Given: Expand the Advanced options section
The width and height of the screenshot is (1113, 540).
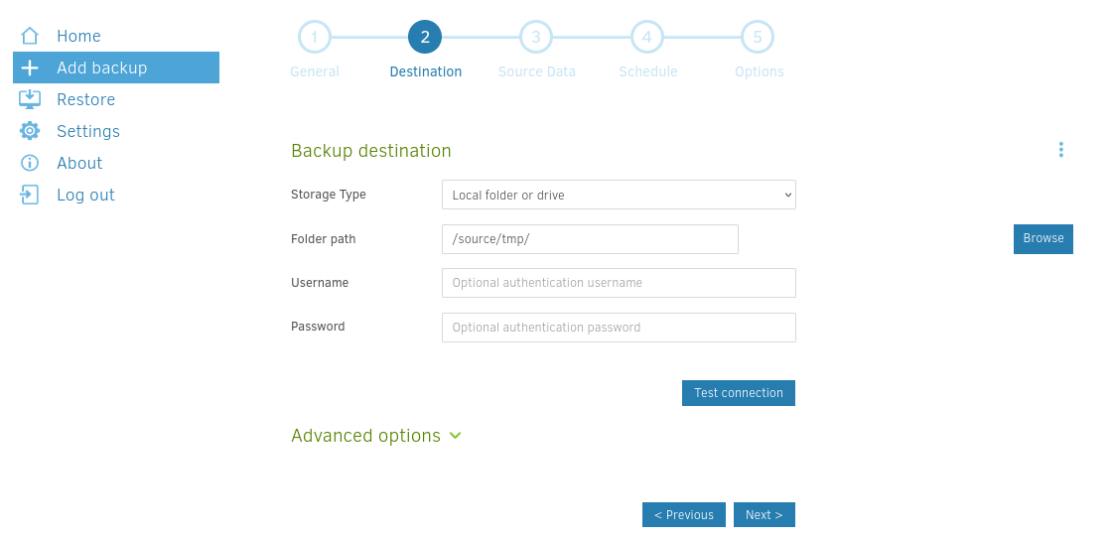Looking at the screenshot, I should (365, 436).
